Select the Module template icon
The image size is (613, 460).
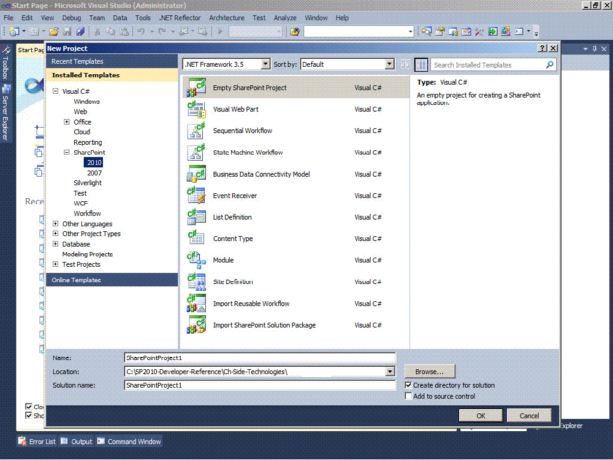click(196, 259)
